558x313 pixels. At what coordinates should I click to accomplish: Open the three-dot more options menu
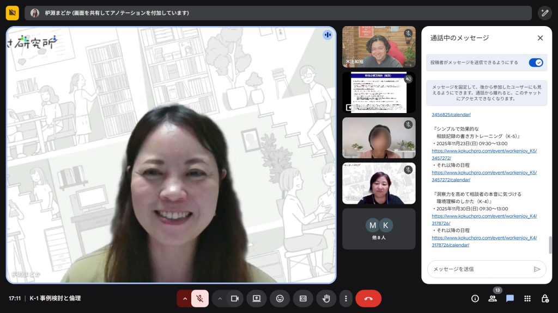click(345, 298)
